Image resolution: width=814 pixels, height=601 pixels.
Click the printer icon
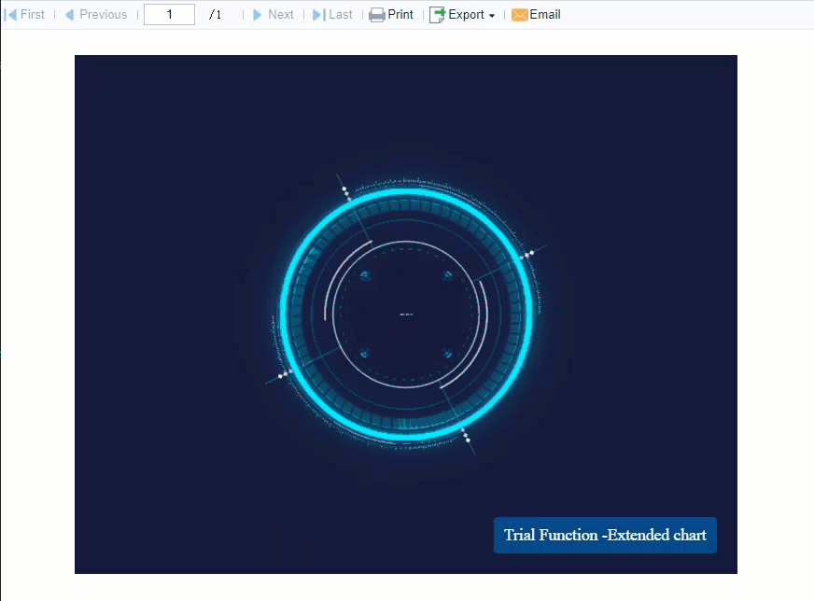pos(377,15)
